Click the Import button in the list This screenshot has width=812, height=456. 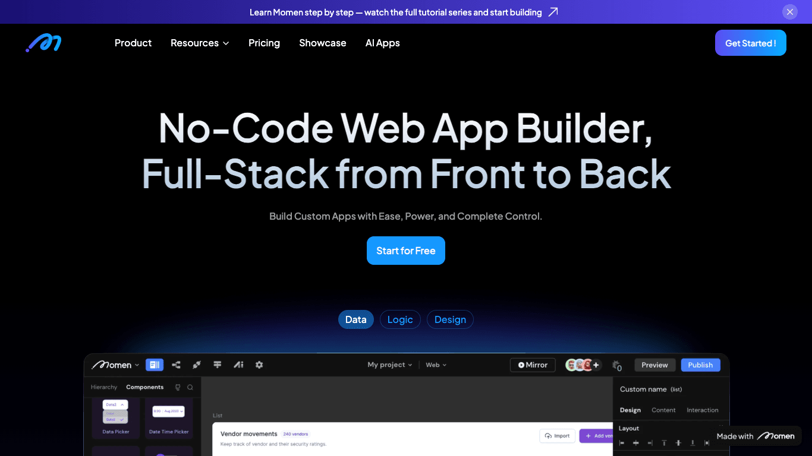[x=558, y=436]
